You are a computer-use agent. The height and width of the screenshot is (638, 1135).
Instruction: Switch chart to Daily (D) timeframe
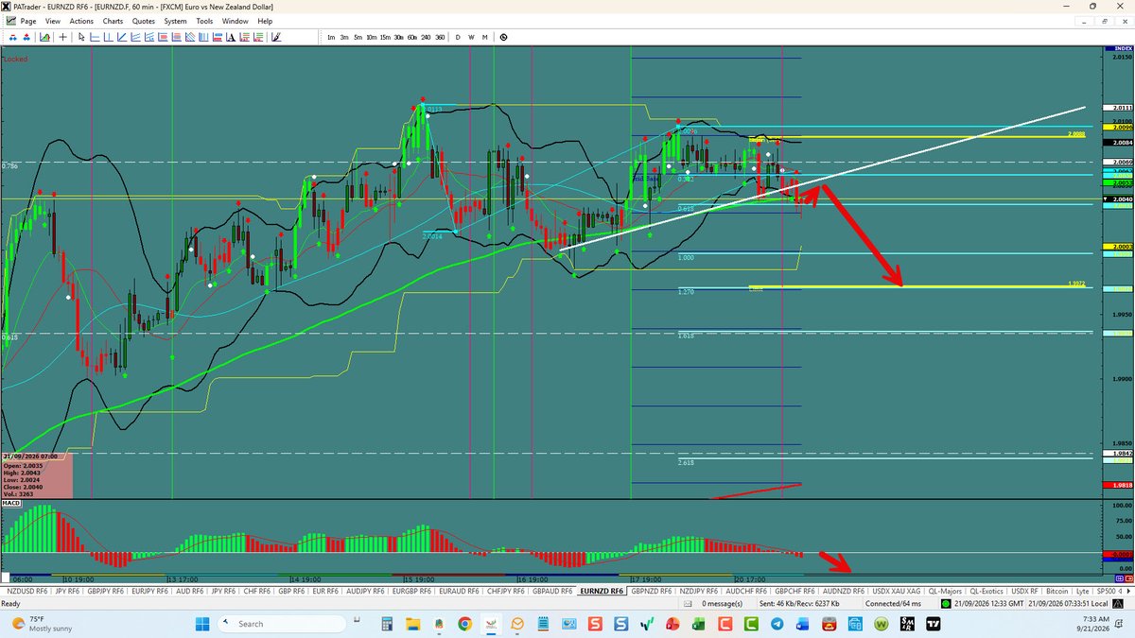point(458,37)
